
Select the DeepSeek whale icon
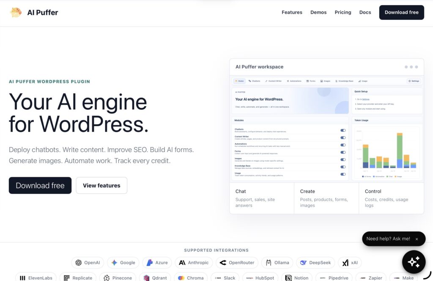[x=303, y=262]
